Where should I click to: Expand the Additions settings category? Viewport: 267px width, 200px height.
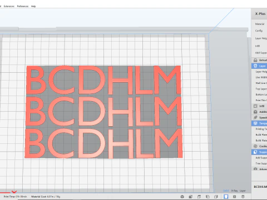pyautogui.click(x=259, y=112)
